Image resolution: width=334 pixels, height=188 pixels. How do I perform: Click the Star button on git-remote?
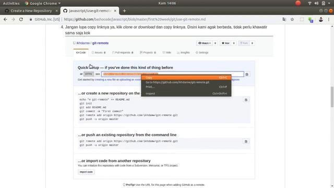point(225,43)
